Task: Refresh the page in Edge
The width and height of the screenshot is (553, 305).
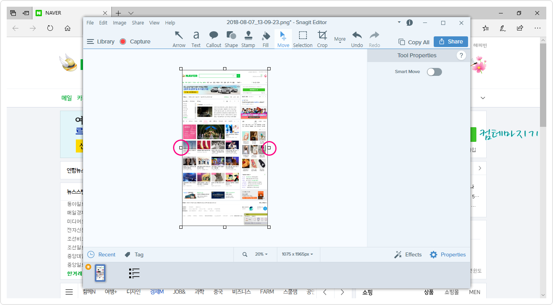Action: (x=50, y=28)
